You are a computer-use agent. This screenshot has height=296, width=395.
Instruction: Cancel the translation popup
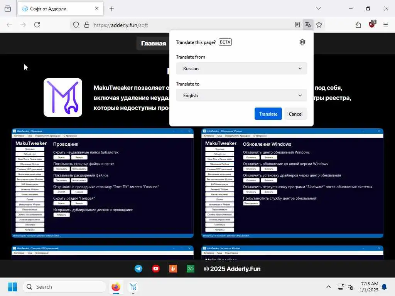(295, 114)
